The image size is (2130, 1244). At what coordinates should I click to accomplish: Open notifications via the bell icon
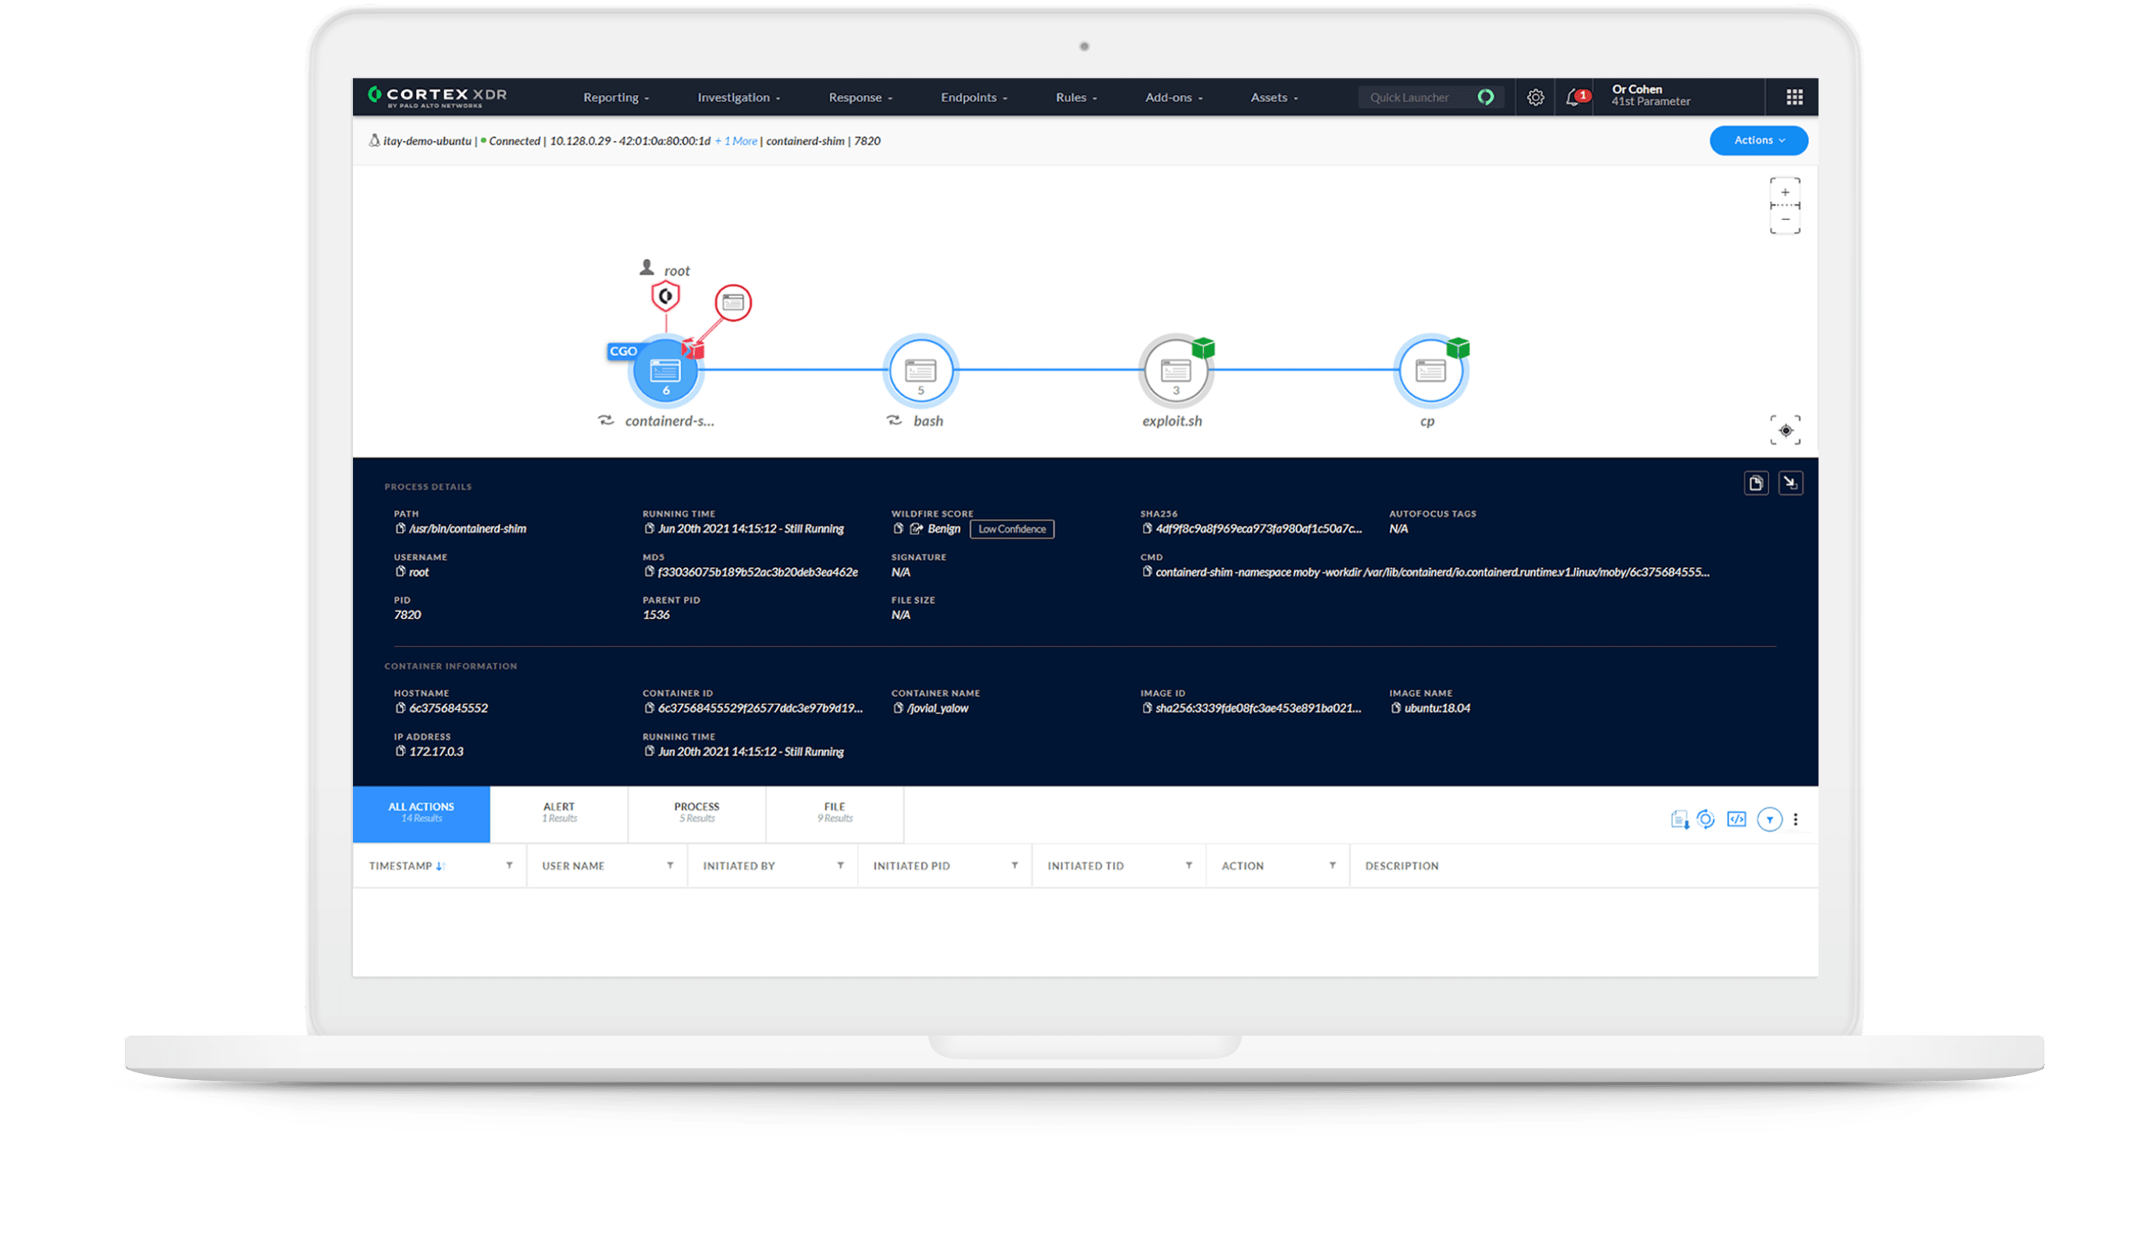[x=1574, y=96]
